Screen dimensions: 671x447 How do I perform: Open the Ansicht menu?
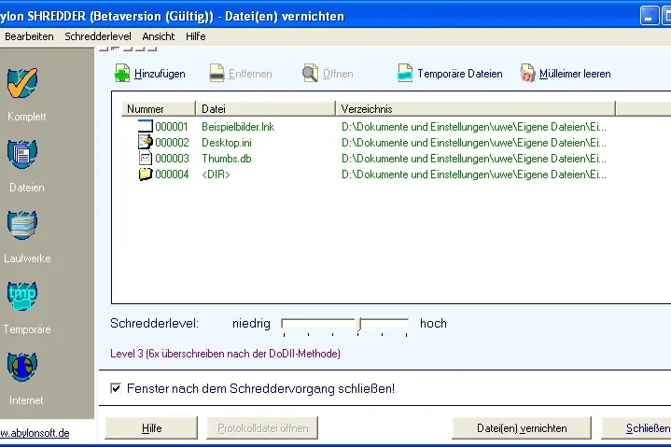pos(159,36)
